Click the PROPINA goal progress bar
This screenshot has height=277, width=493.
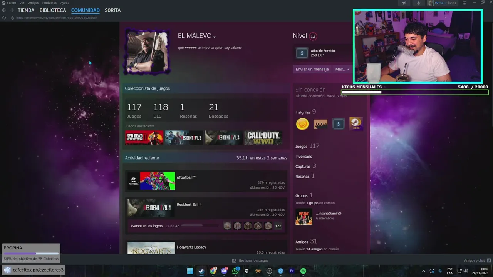tap(31, 254)
